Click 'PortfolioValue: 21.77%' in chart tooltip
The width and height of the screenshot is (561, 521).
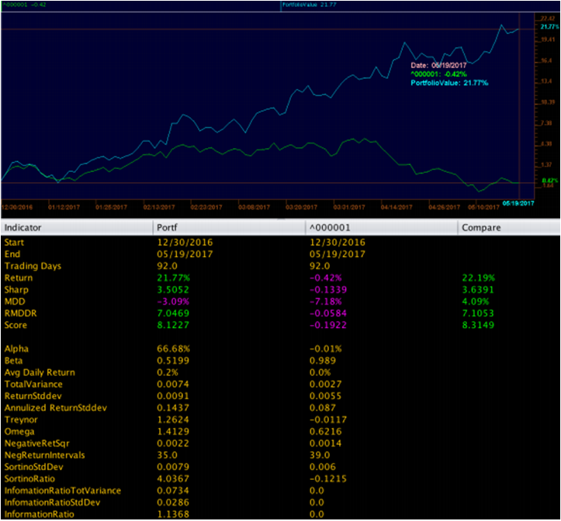tap(449, 83)
